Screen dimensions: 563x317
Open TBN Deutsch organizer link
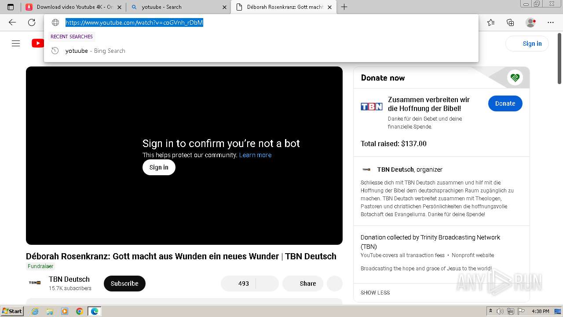click(x=395, y=170)
